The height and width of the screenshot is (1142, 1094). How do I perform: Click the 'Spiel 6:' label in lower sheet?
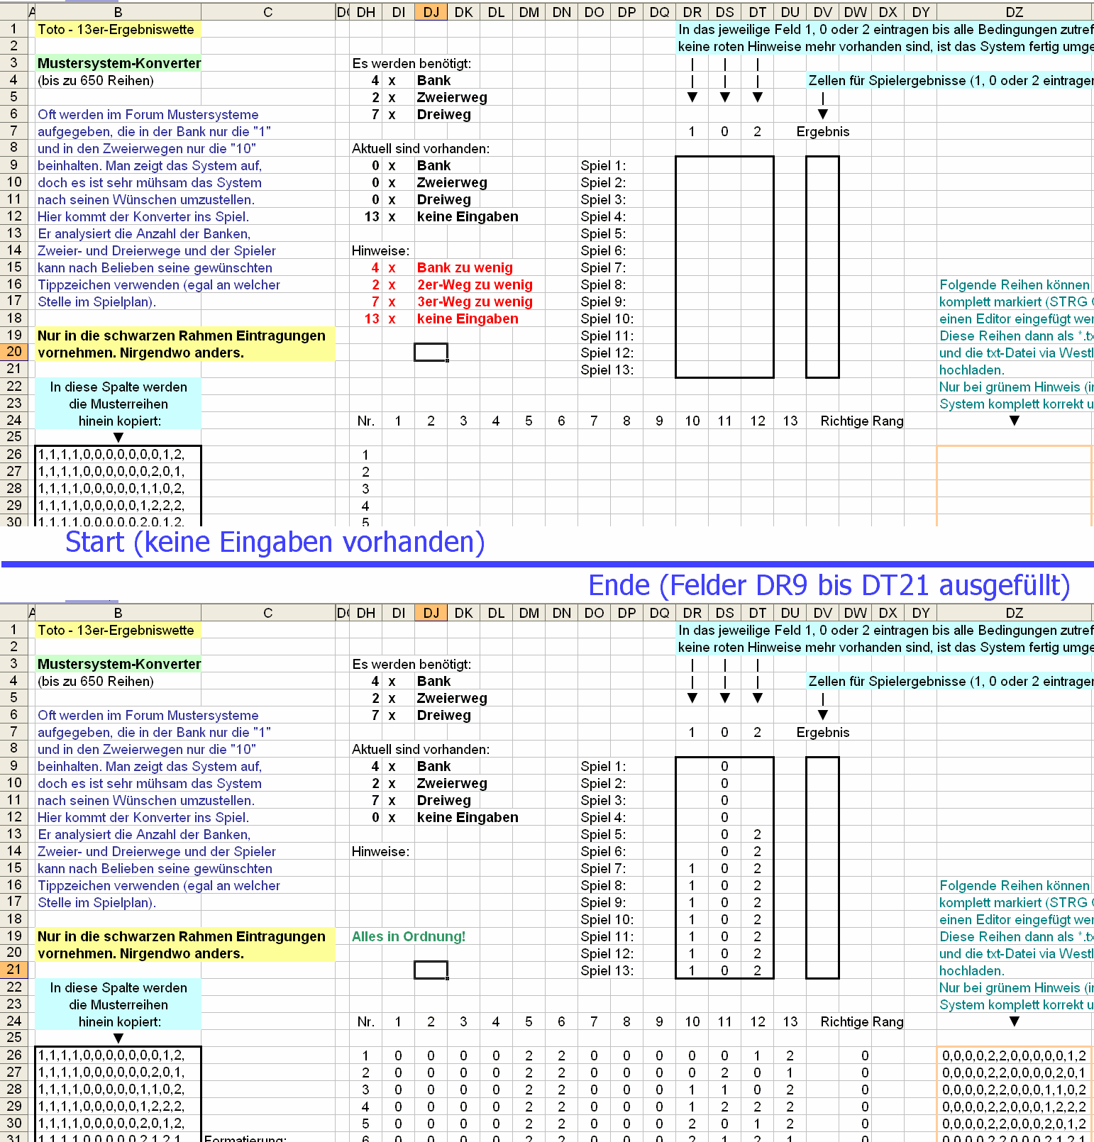pos(604,851)
